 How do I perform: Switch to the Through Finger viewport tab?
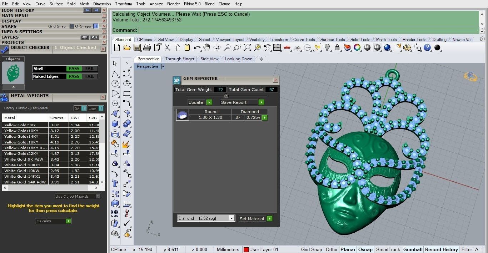(x=180, y=59)
